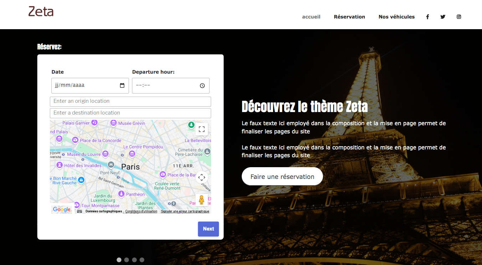Viewport: 482px width, 265px height.
Task: Open the Nos véhicules menu item
Action: pyautogui.click(x=396, y=17)
